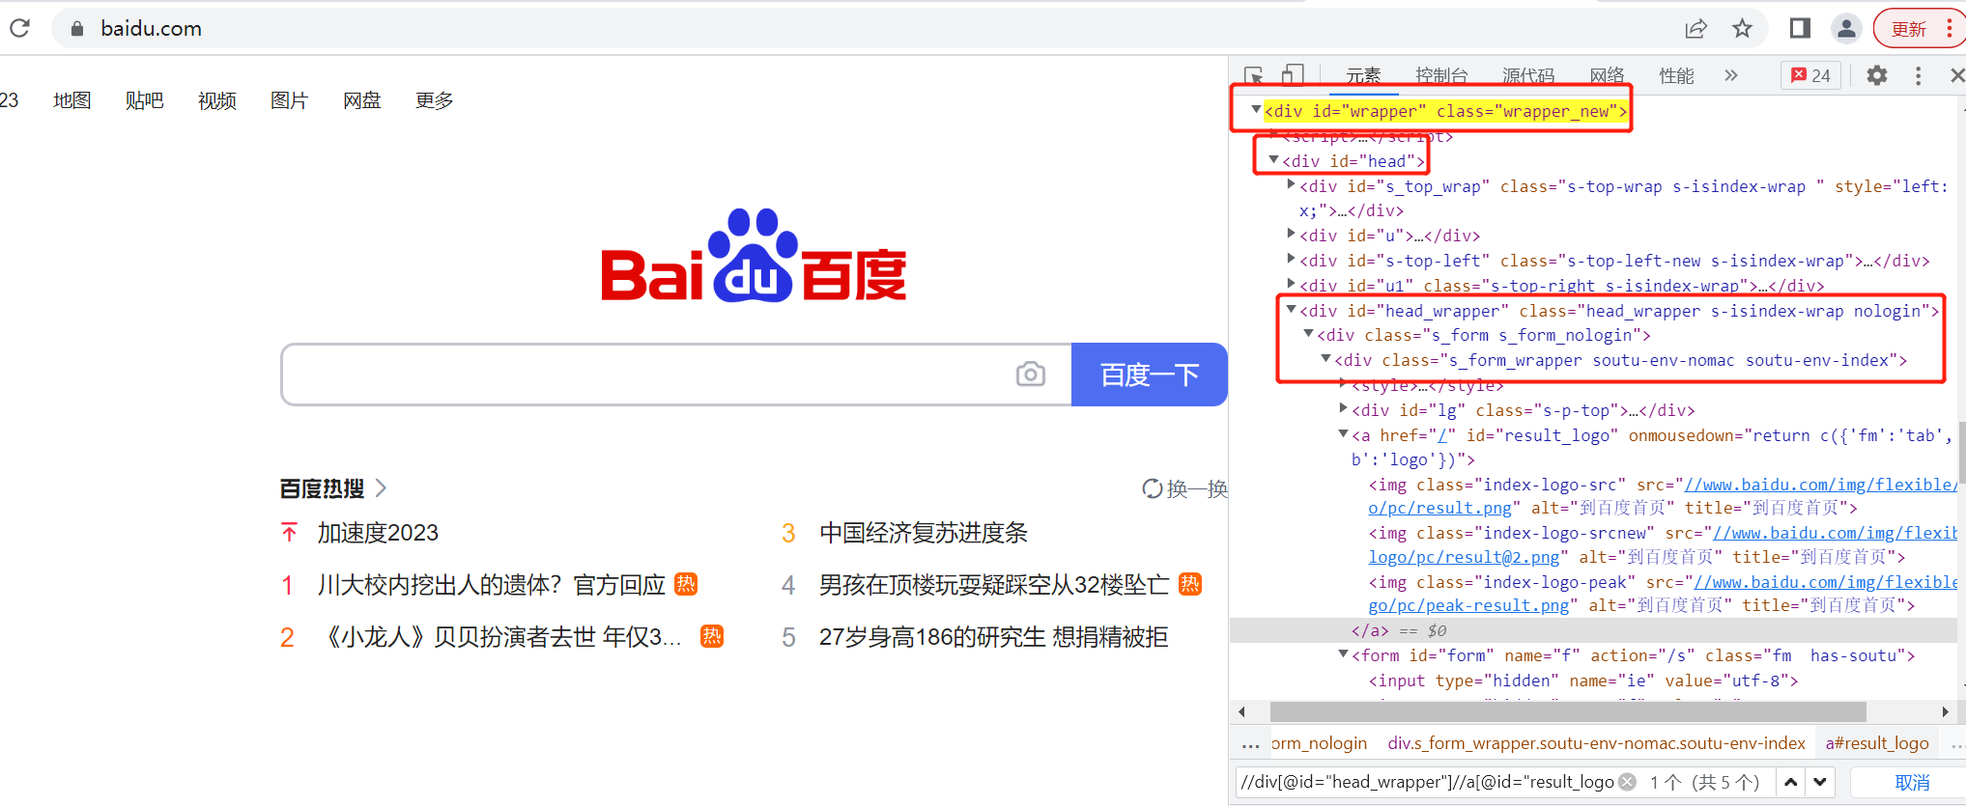Expand the div id="u1" node
1966x806 pixels.
(1291, 284)
